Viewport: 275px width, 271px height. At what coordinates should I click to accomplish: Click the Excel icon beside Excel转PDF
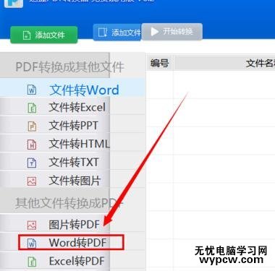pos(32,262)
